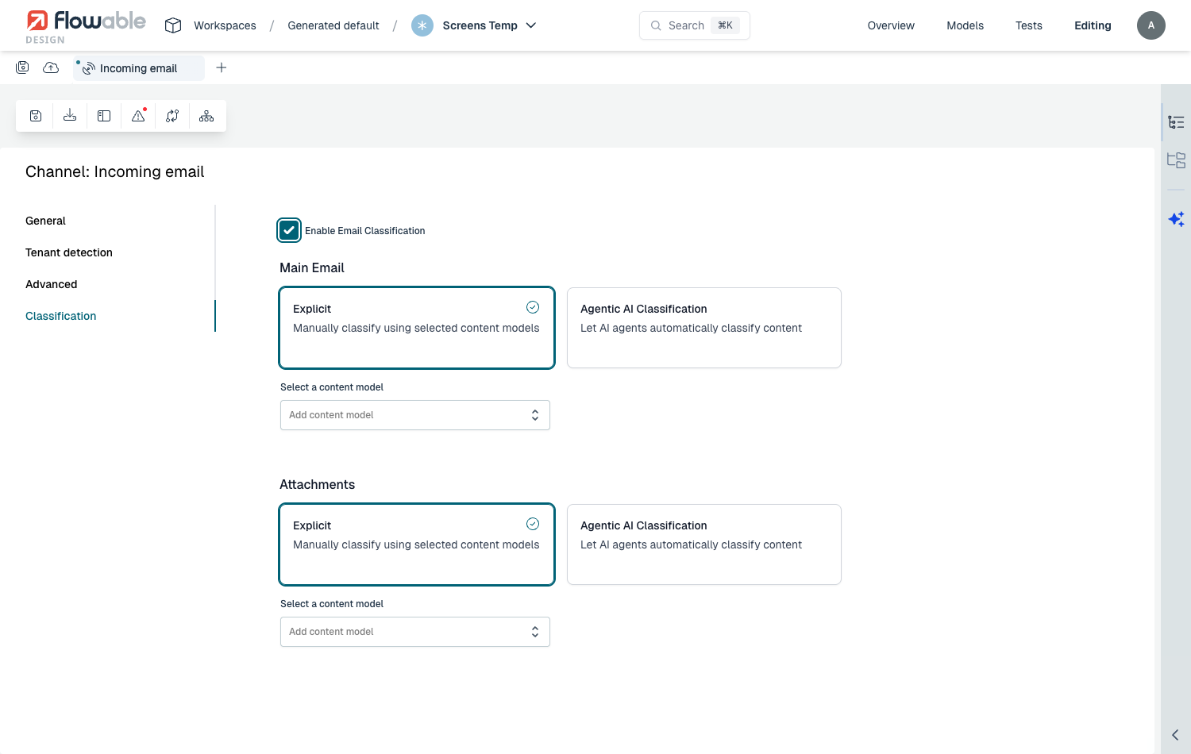Select the Incoming email model tab
1191x754 pixels.
tap(139, 68)
